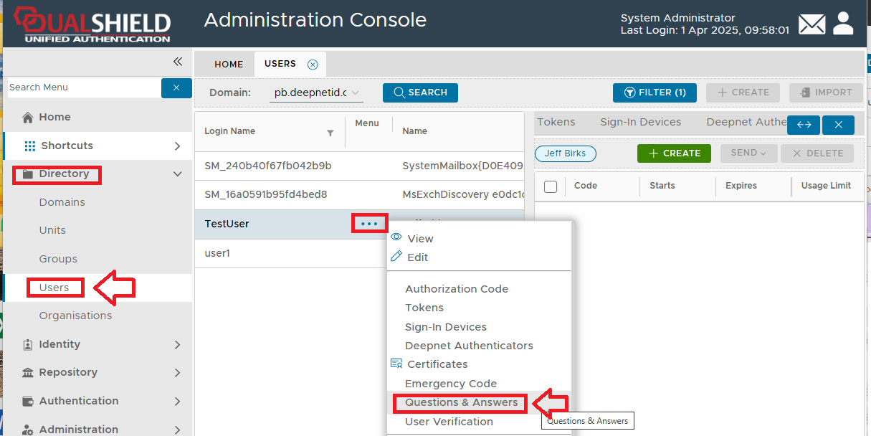Collapse the Directory section
This screenshot has height=436, width=871.
coord(177,174)
